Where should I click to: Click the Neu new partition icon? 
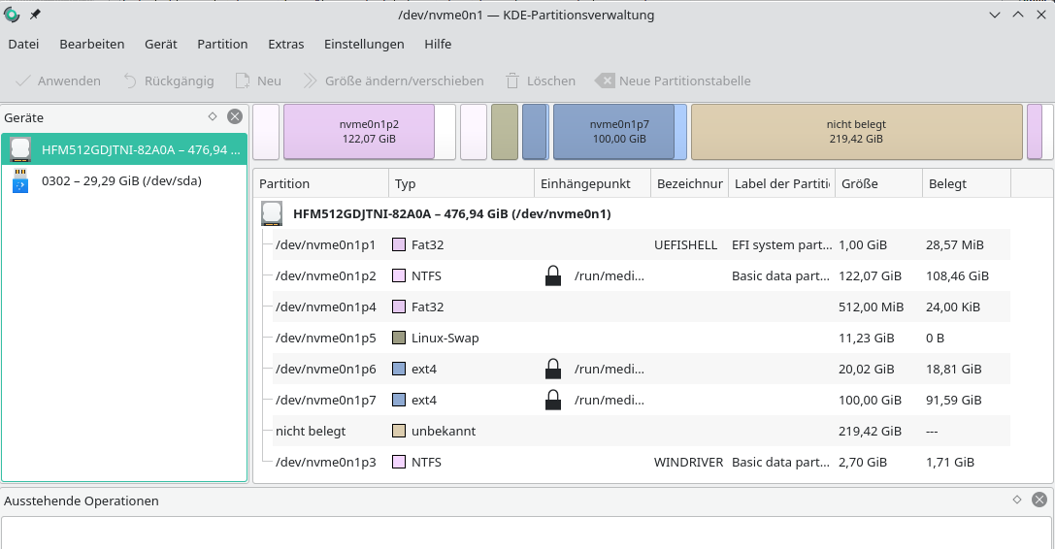point(242,81)
